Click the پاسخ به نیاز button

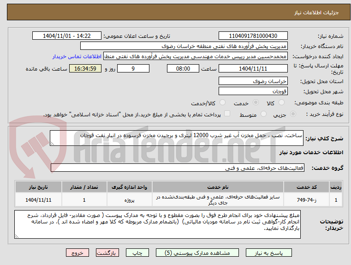[x=268, y=253]
